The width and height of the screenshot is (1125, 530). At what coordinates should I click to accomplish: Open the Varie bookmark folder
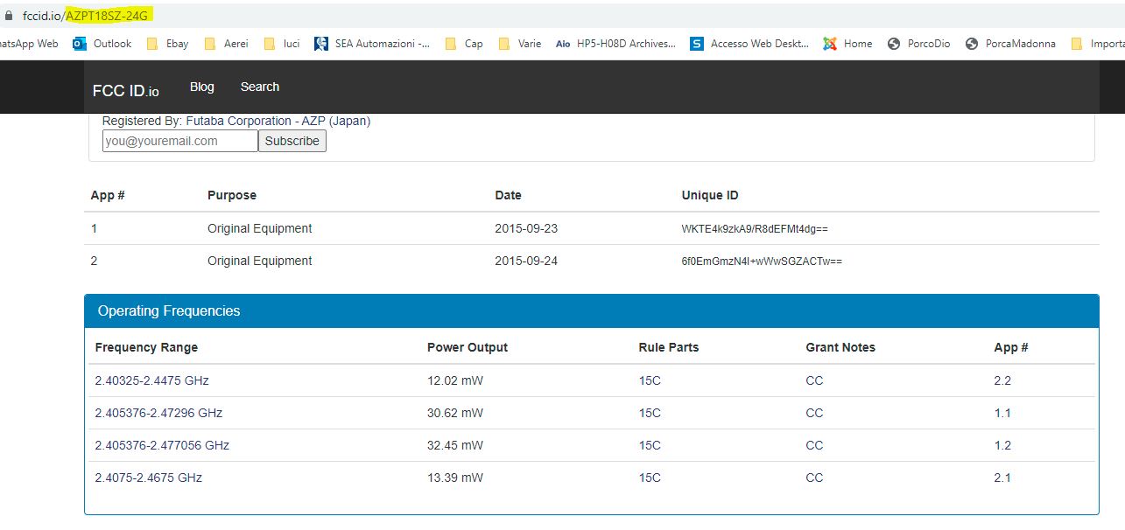point(520,44)
